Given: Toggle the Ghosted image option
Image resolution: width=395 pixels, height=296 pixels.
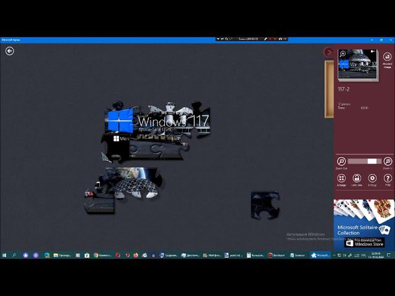Looking at the screenshot, I should 387,56.
